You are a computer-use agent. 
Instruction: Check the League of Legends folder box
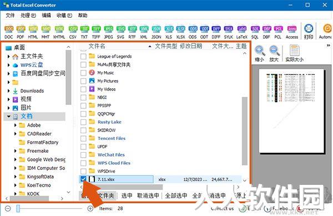coord(83,57)
